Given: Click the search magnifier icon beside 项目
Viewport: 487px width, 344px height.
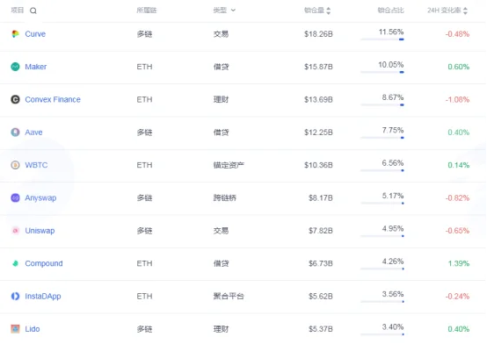Looking at the screenshot, I should tap(33, 11).
